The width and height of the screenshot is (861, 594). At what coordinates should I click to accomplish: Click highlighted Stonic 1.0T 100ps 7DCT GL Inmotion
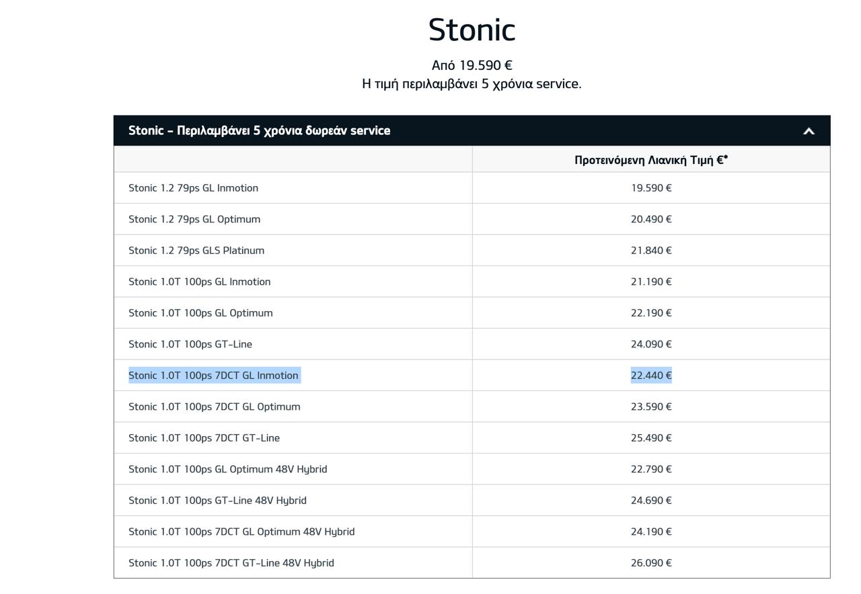[213, 376]
